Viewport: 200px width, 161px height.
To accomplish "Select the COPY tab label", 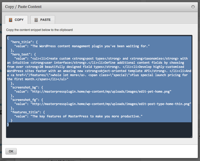I will (19, 20).
